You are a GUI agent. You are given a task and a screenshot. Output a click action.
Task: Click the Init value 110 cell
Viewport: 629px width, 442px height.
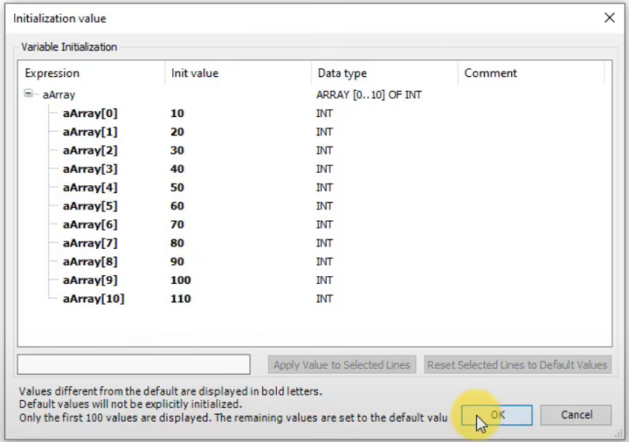[181, 299]
